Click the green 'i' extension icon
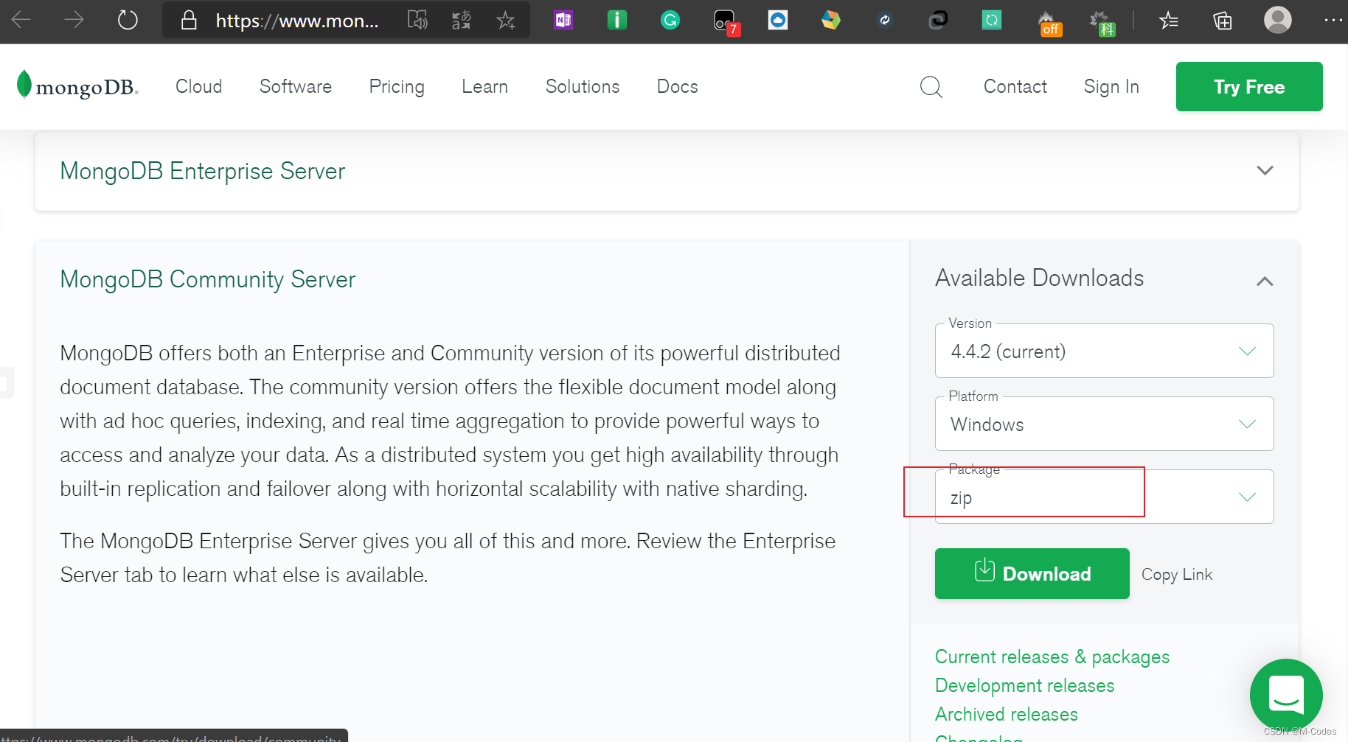The image size is (1348, 742). point(616,20)
